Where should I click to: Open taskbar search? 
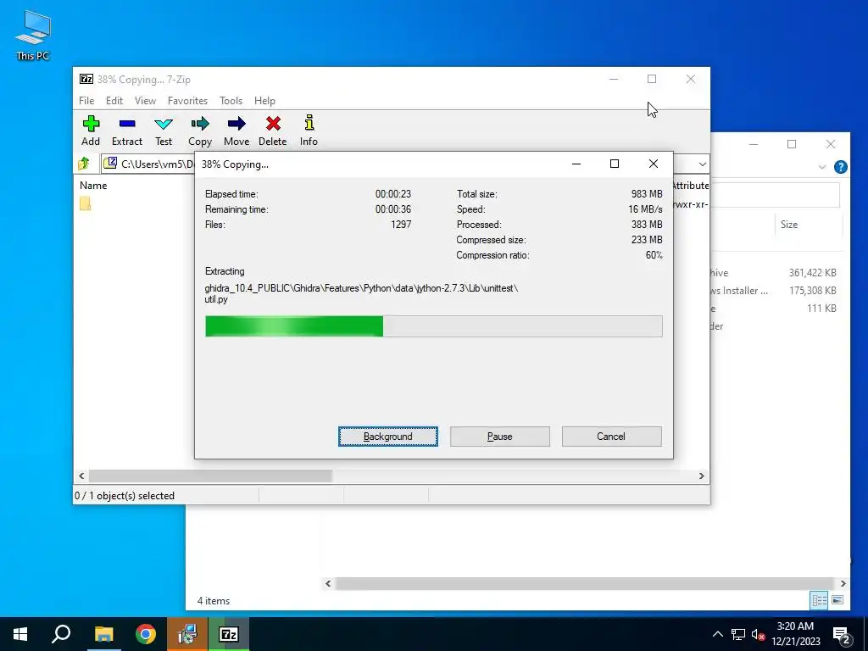point(61,634)
